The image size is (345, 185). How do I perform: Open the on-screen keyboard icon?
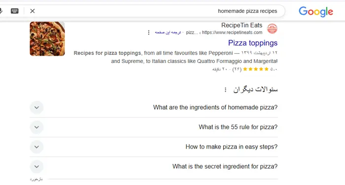click(x=15, y=11)
